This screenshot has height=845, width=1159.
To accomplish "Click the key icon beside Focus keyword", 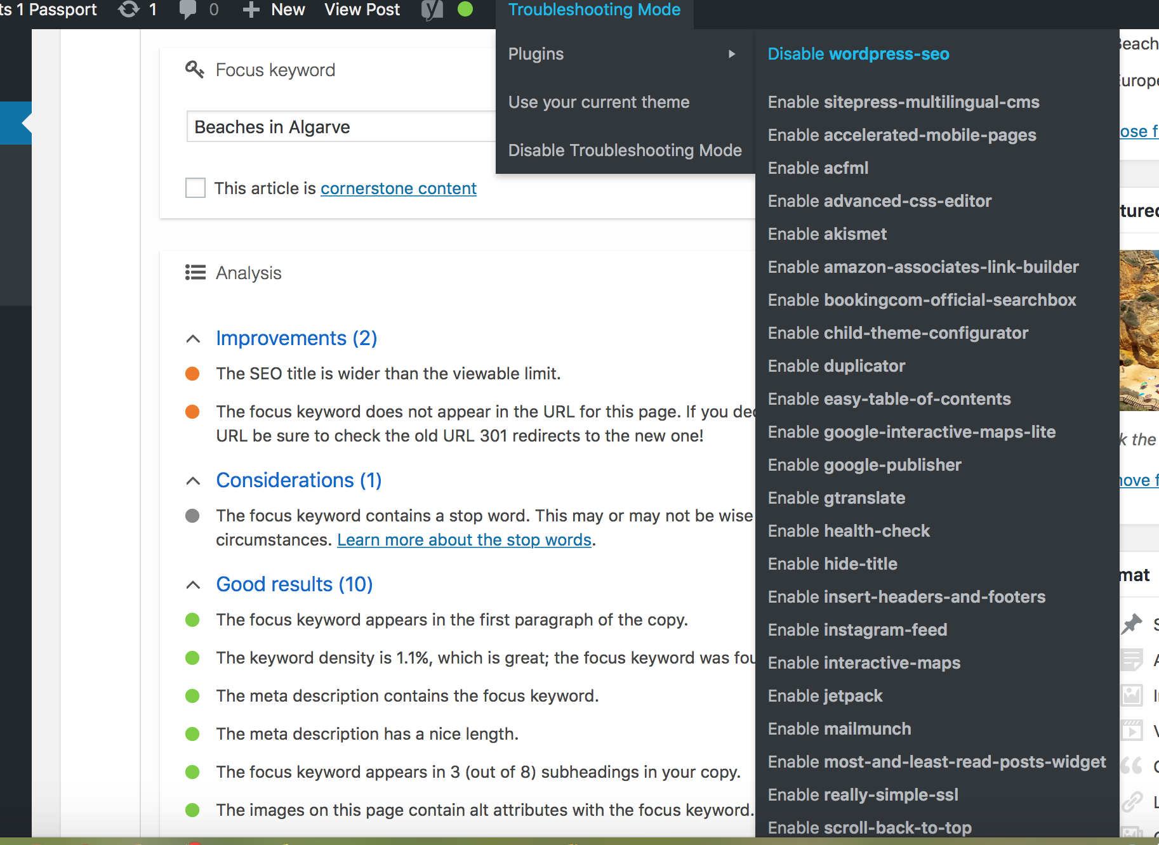I will 194,69.
